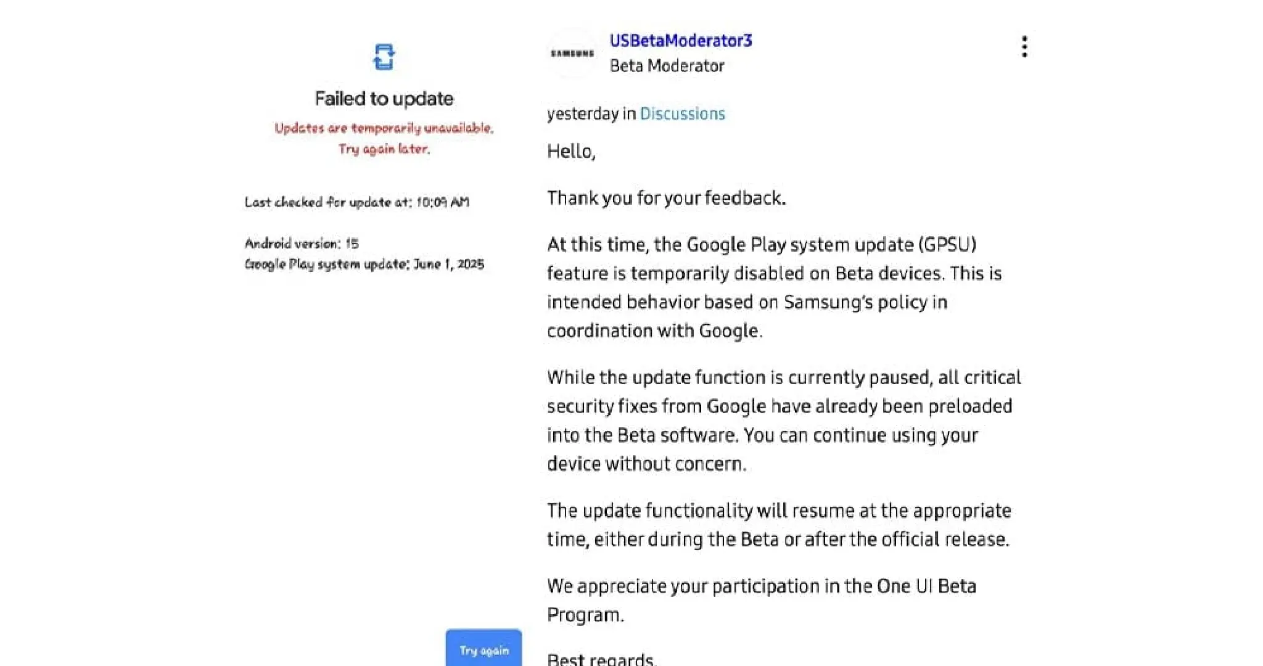Click the 'Thank you for your feedback' line
This screenshot has width=1263, height=666.
point(666,198)
